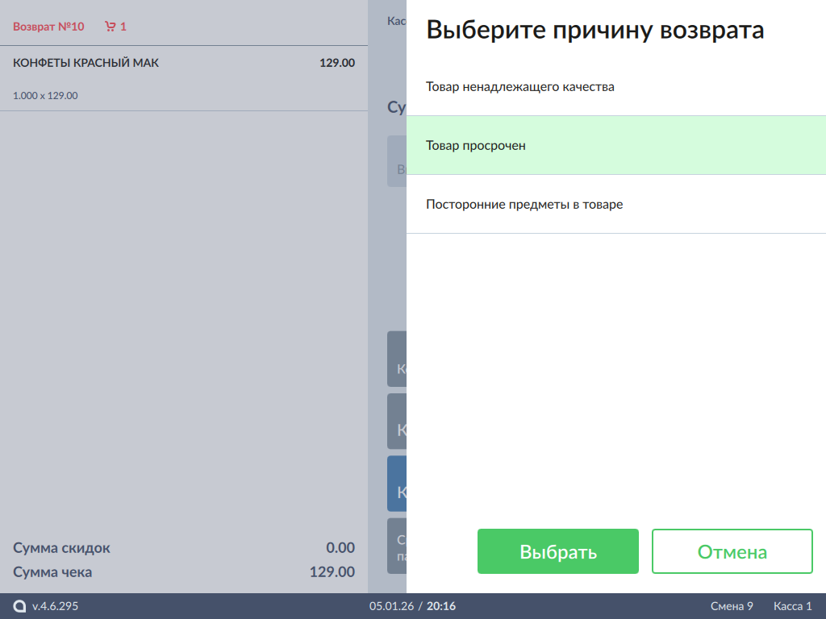Click the item price 129.00 in the receipt row
This screenshot has width=826, height=619.
point(336,63)
